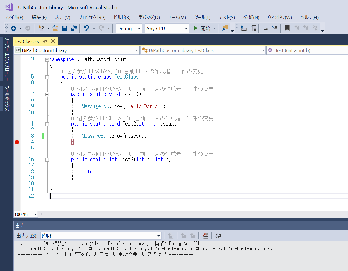Open the 分析(N) menu

coord(251,17)
